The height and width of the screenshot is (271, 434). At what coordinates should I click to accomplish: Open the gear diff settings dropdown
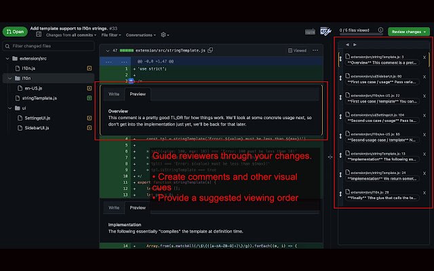click(x=165, y=35)
